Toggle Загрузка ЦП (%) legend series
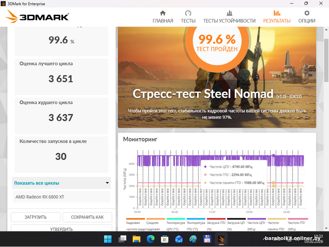Image resolution: width=329 pixels, height=247 pixels. 236,225
